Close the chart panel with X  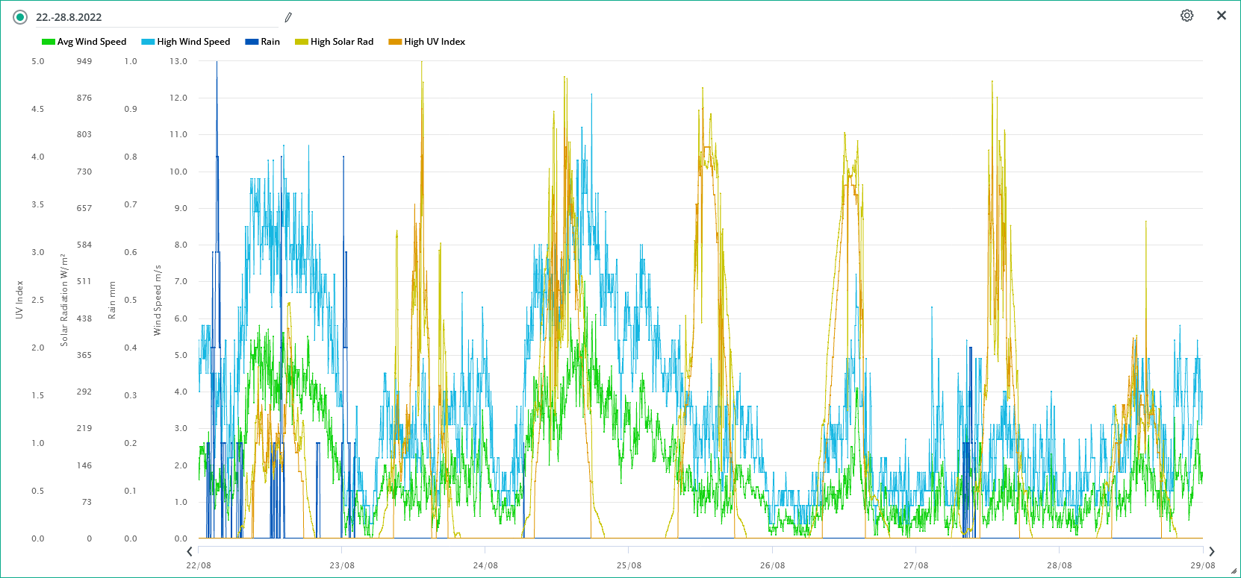pos(1222,16)
